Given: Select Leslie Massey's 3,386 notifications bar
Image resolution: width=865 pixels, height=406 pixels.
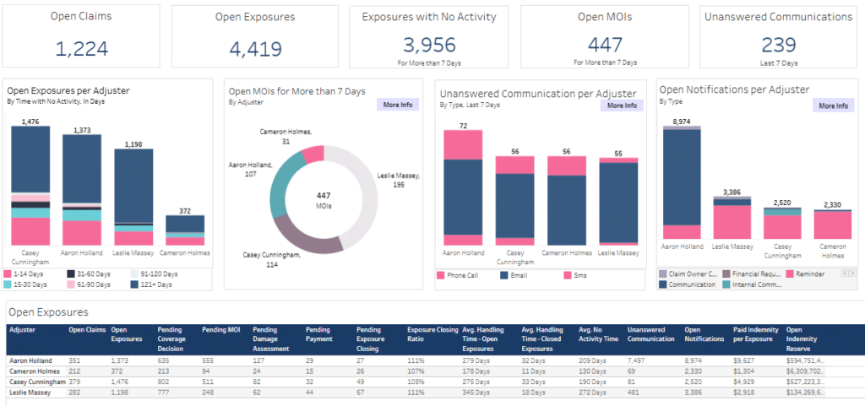Looking at the screenshot, I should pos(732,218).
